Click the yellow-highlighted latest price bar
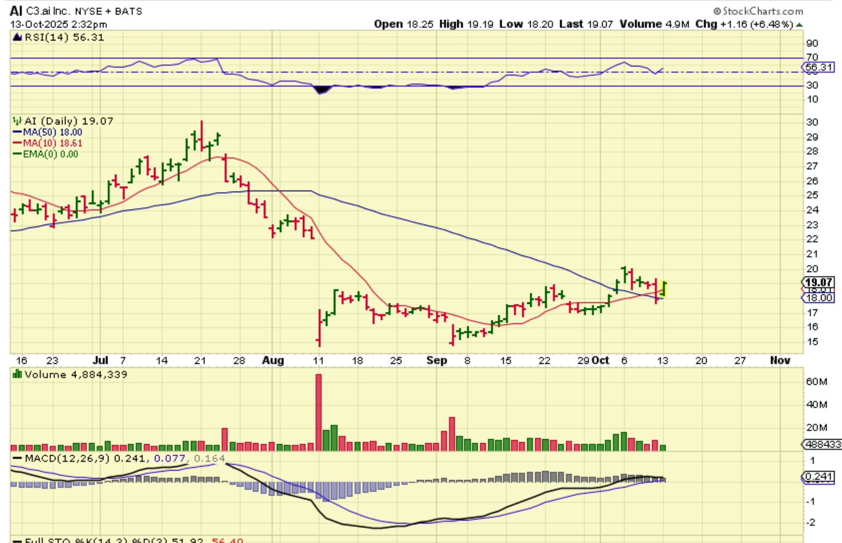 [x=663, y=288]
